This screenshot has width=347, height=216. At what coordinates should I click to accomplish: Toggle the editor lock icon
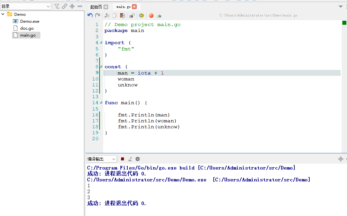tap(132, 15)
